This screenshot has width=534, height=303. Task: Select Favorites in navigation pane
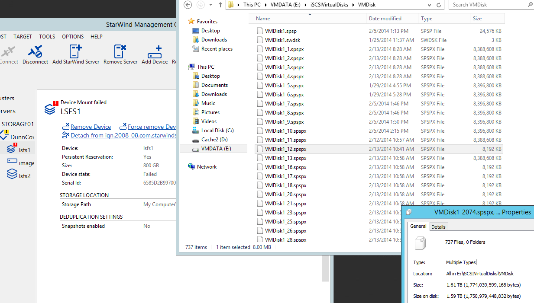click(207, 21)
